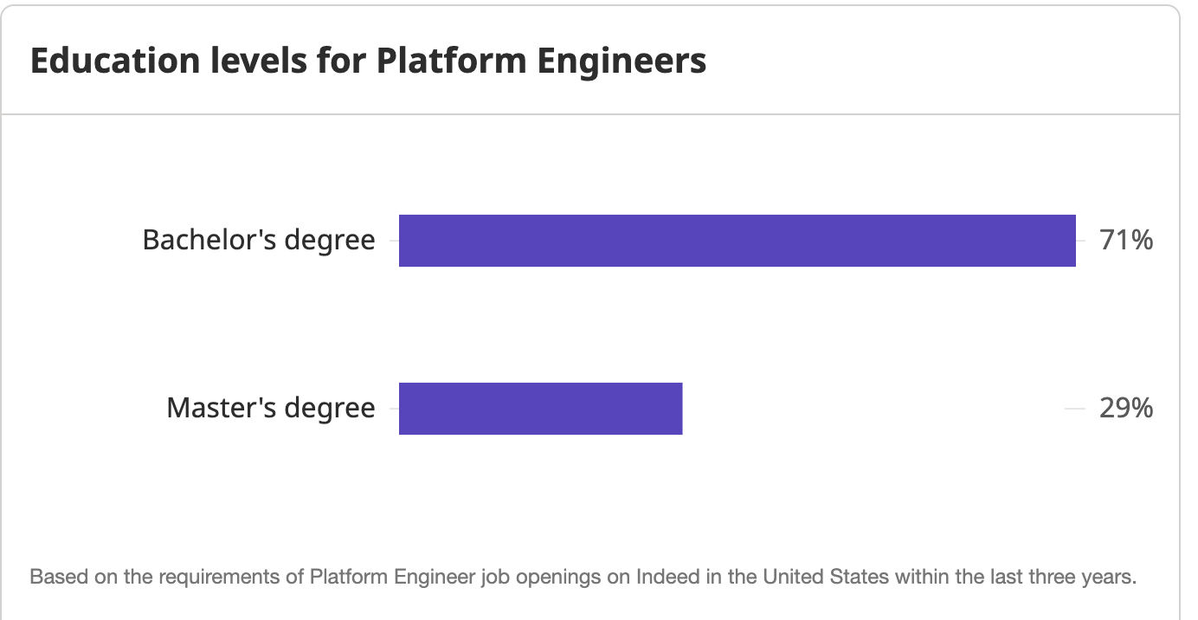Click the purple Master's degree bar
The width and height of the screenshot is (1198, 620).
(540, 409)
